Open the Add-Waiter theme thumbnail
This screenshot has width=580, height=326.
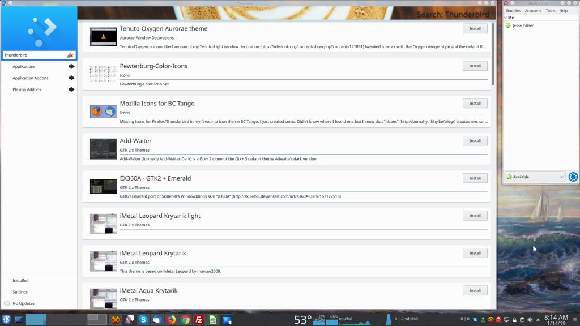103,149
